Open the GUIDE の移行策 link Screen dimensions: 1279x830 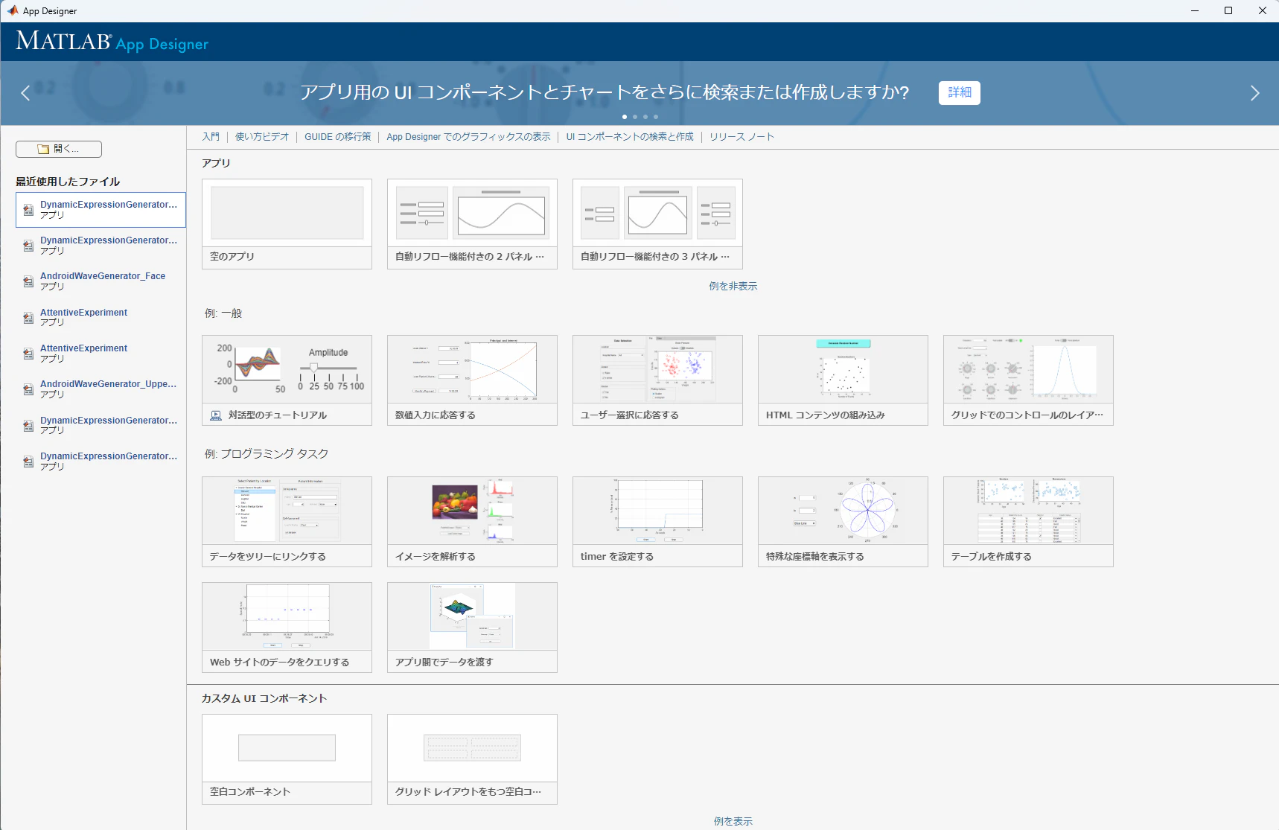click(337, 137)
